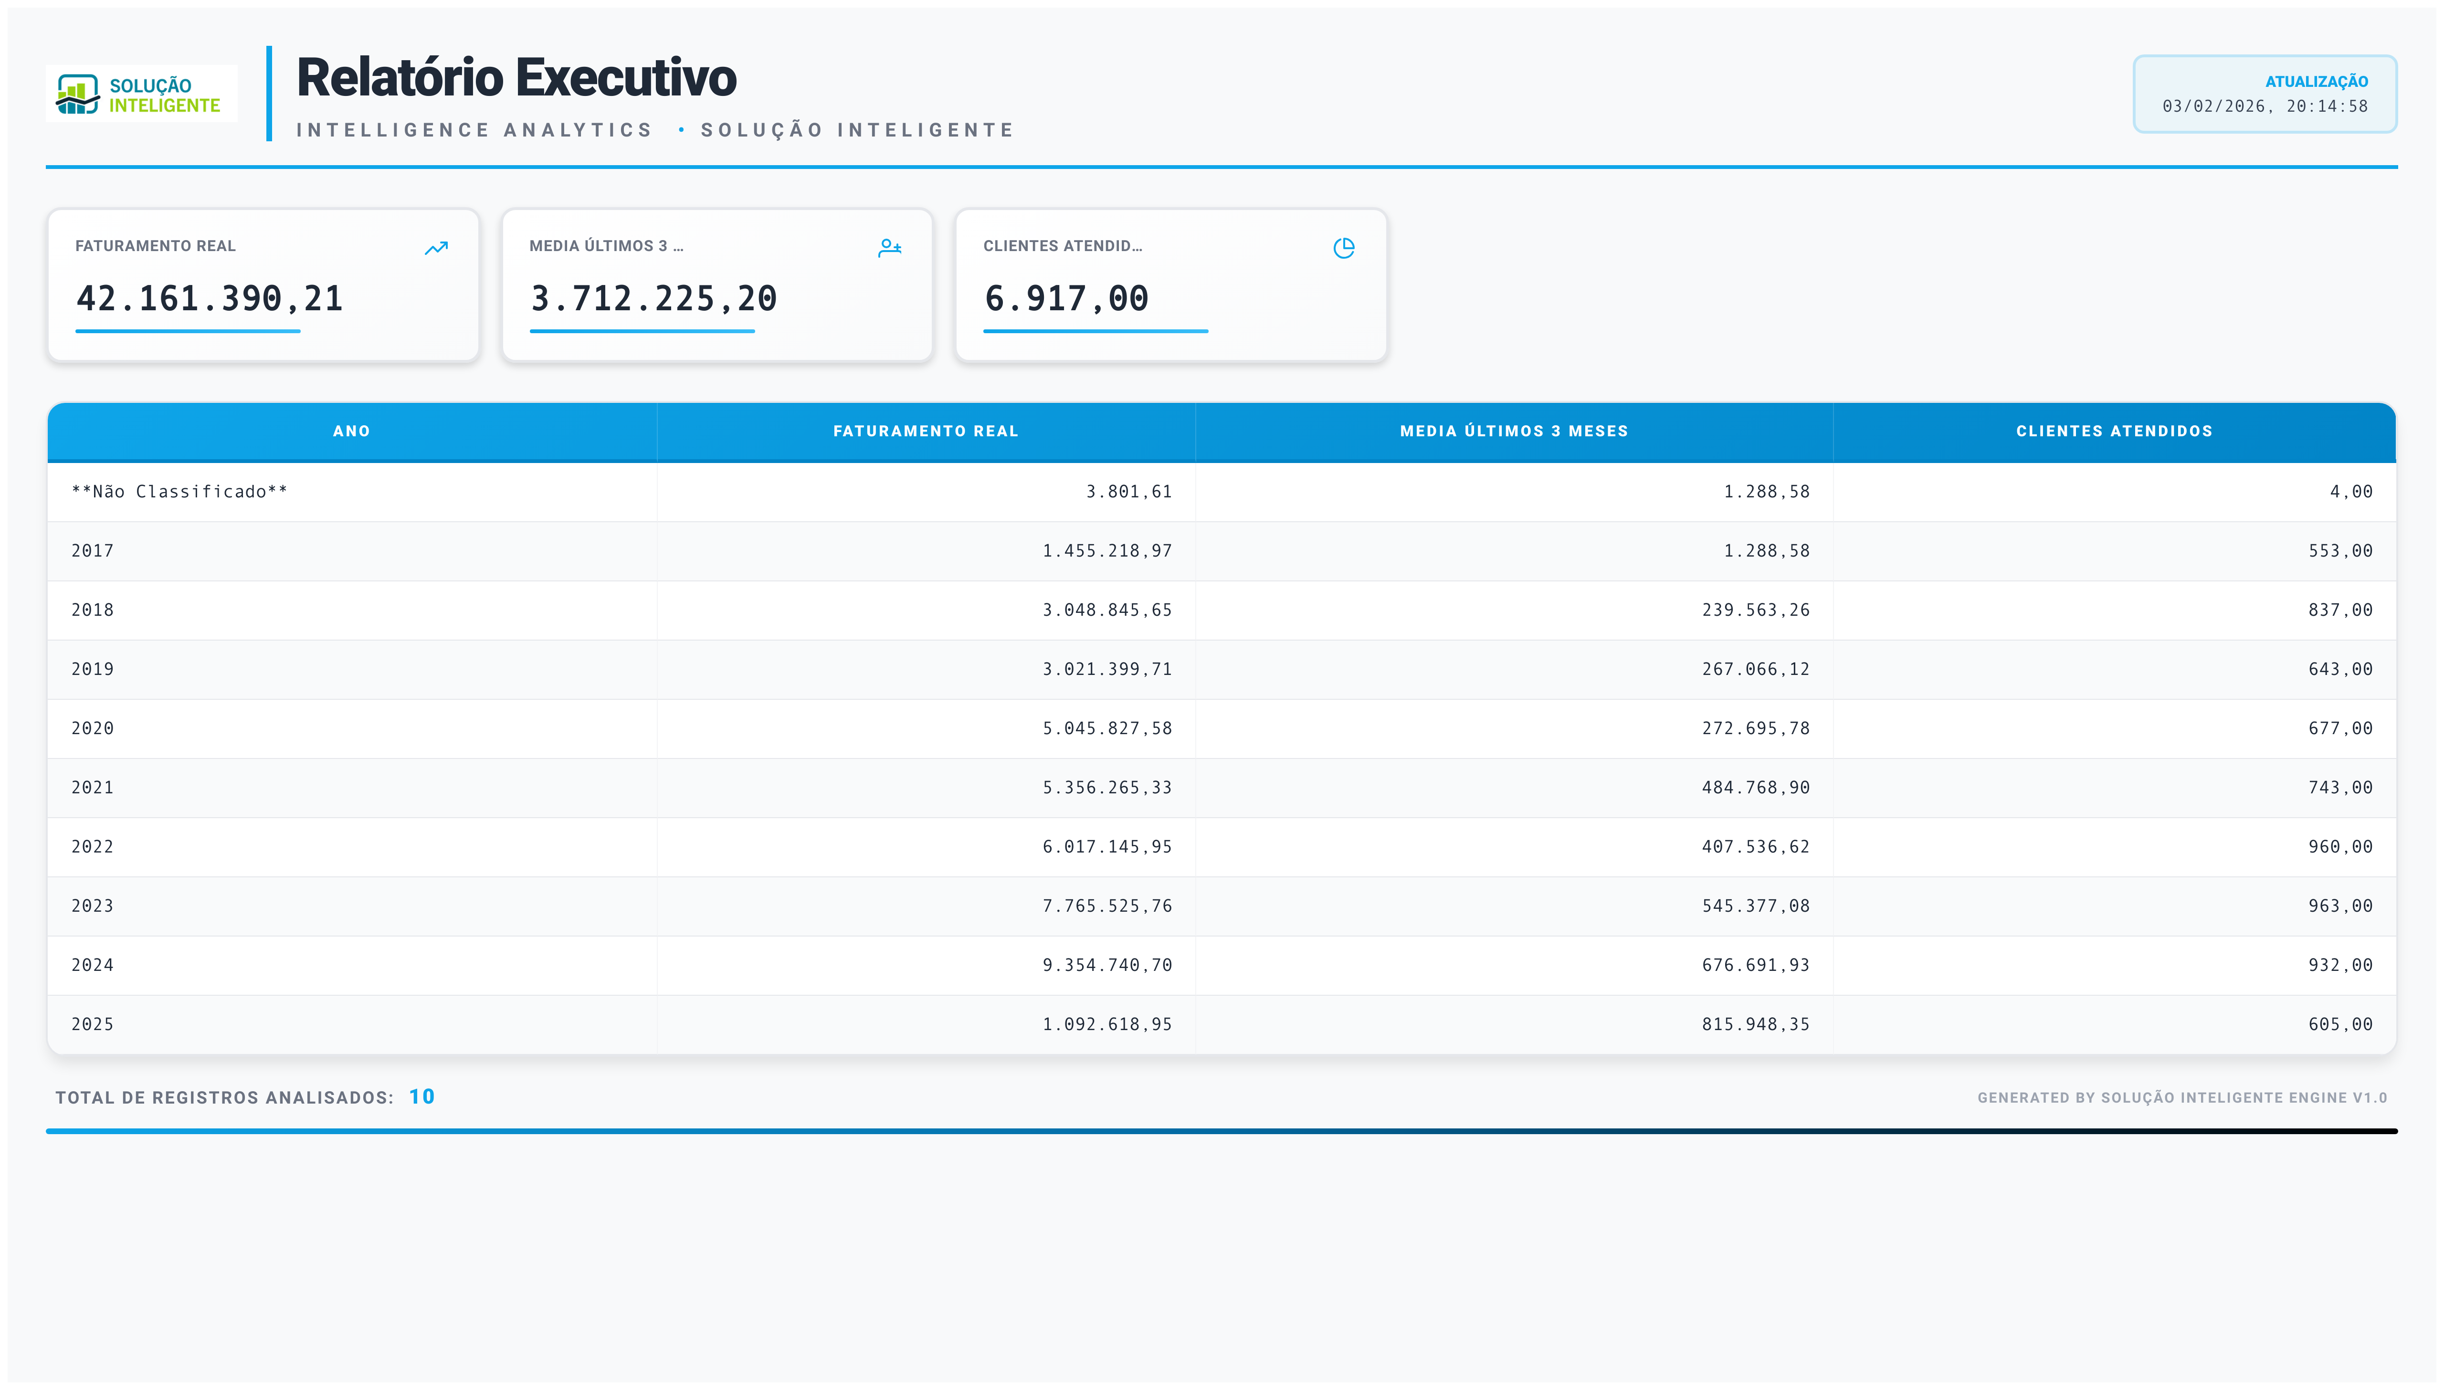Select the 2020 year row
This screenshot has width=2444, height=1390.
tap(93, 728)
